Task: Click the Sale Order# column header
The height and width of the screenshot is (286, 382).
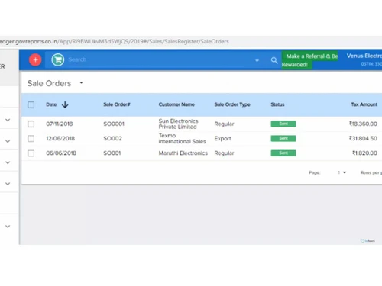Action: [x=117, y=104]
